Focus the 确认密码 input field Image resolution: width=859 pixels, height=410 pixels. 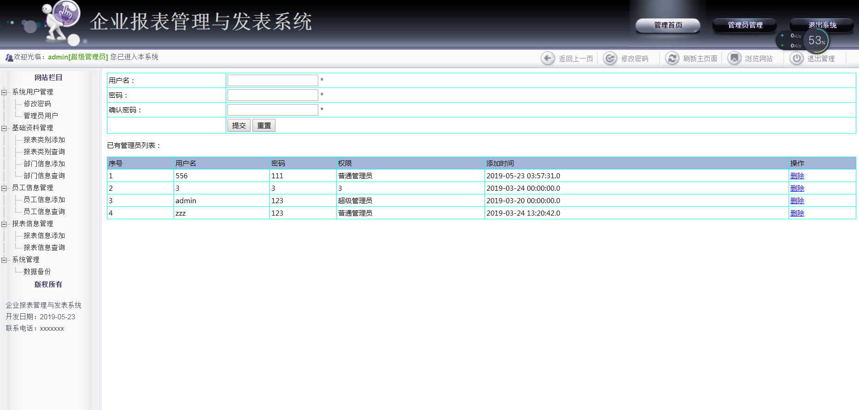[273, 110]
